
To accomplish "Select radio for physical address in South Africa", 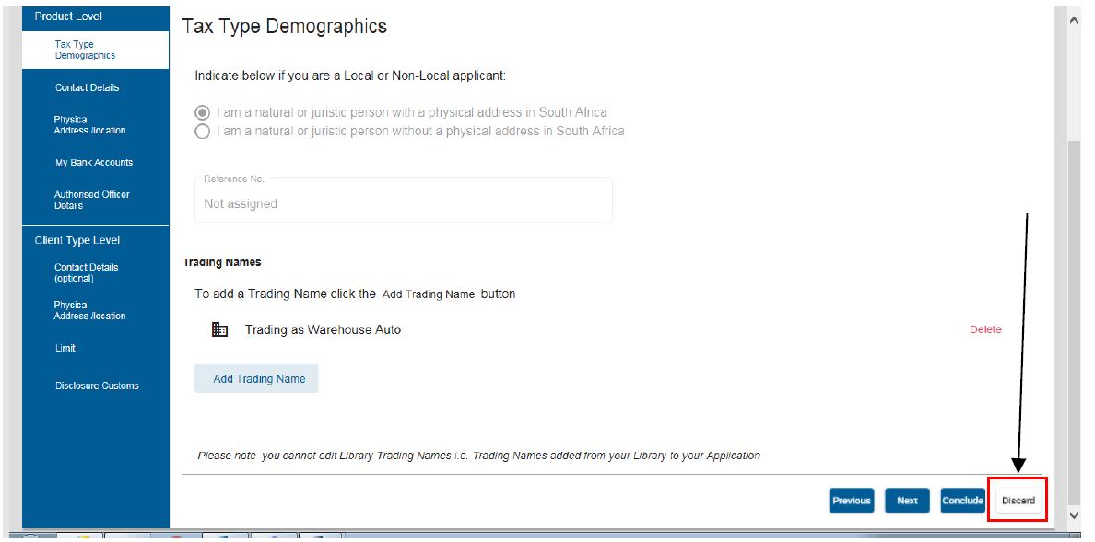I will [203, 112].
